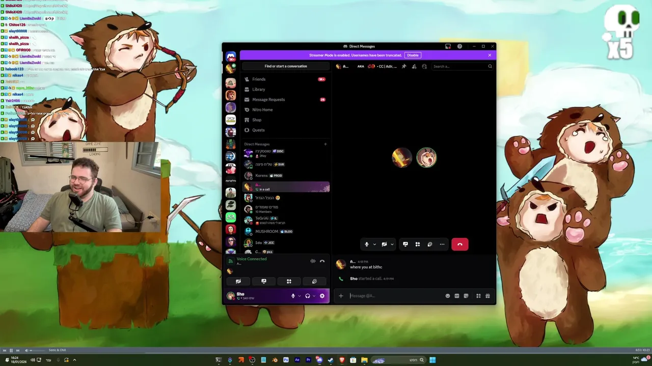
Task: Disable Streamer Mode
Action: (x=413, y=55)
